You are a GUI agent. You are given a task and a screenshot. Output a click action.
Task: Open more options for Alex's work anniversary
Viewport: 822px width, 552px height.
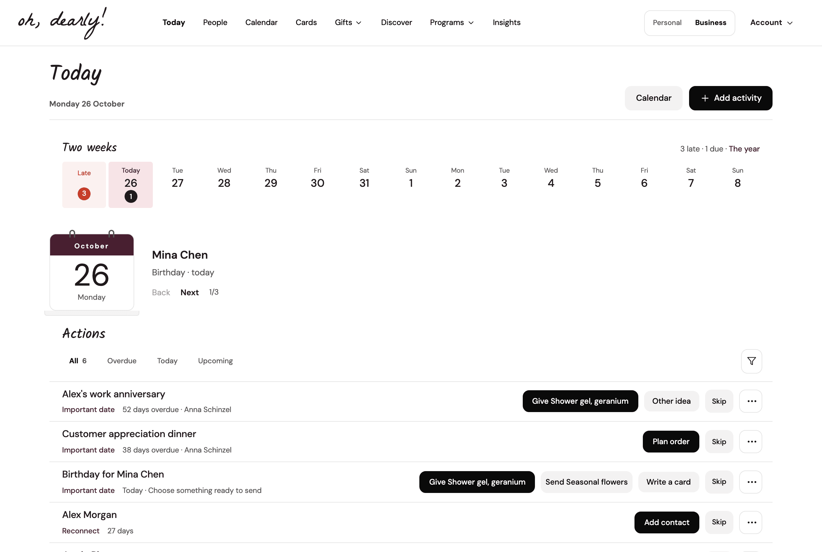pyautogui.click(x=750, y=401)
